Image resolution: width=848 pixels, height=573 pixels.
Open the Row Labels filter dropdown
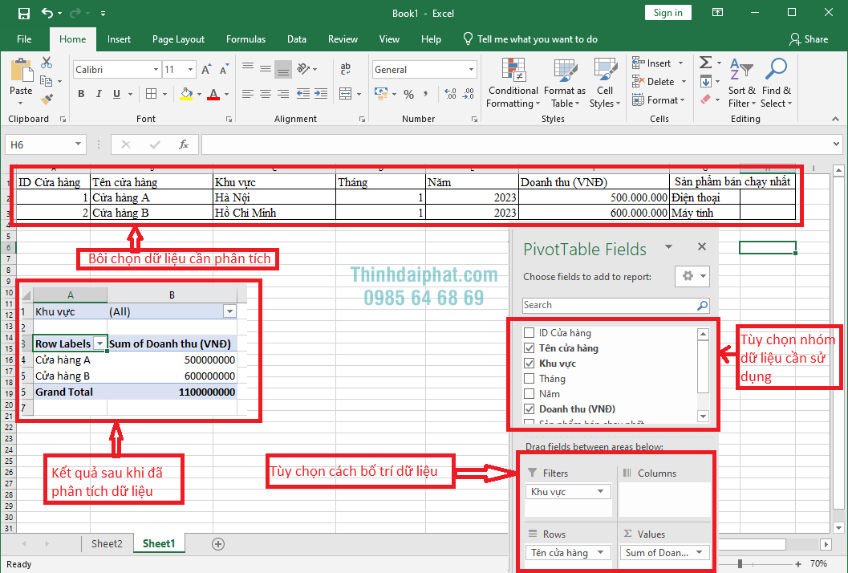point(100,343)
